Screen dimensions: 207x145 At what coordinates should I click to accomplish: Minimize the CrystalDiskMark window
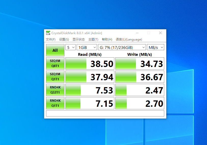pos(137,33)
